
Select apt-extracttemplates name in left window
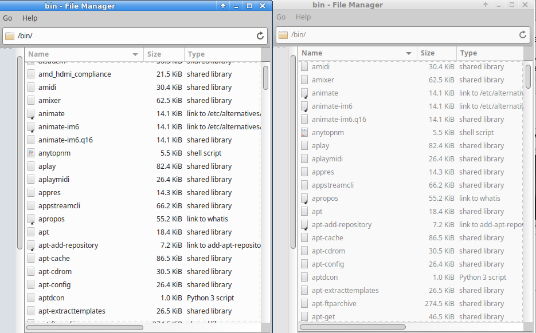(x=72, y=311)
